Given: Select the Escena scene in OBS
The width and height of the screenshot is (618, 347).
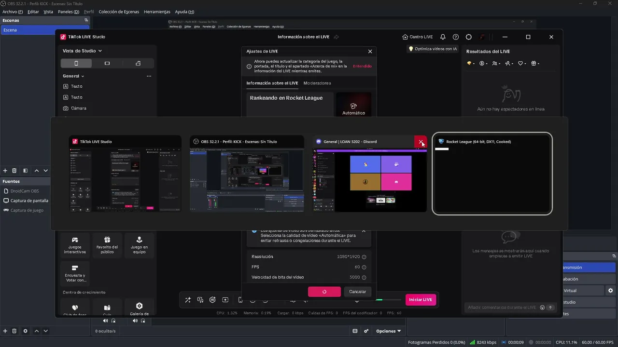Looking at the screenshot, I should (45, 30).
